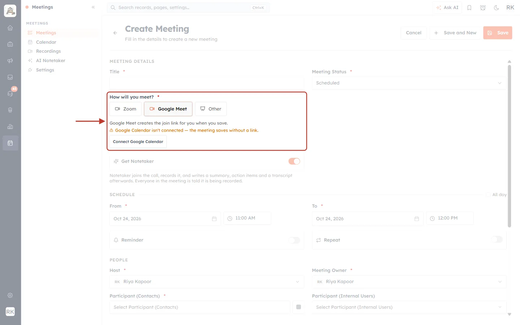520x325 pixels.
Task: Choose Zoom as the meeting method
Action: tap(126, 109)
